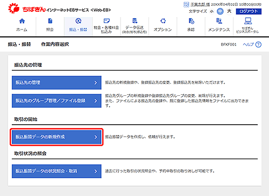This screenshot has width=269, height=196.
Task: Open 振込振替データの状況照会・取消
Action: [x=56, y=171]
